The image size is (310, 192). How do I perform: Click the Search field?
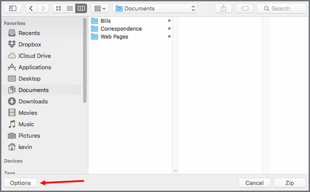coord(281,8)
